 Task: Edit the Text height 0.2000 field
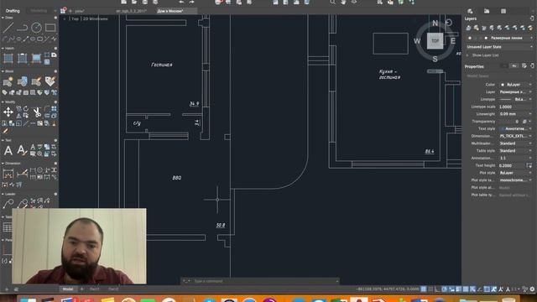pyautogui.click(x=512, y=165)
